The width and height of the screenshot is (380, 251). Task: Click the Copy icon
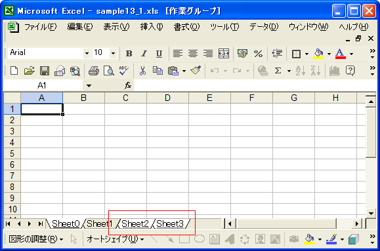point(158,71)
